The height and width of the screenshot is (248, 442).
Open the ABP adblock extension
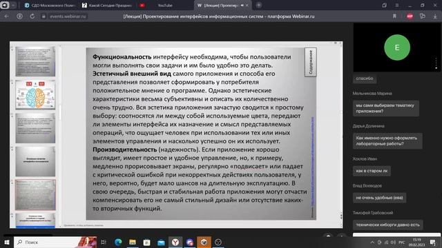pyautogui.click(x=410, y=17)
